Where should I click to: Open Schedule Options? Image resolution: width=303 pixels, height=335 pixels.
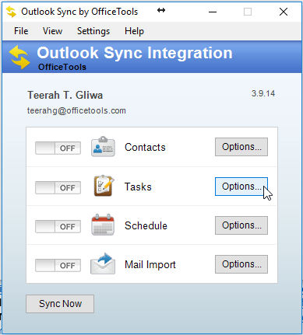(x=241, y=225)
